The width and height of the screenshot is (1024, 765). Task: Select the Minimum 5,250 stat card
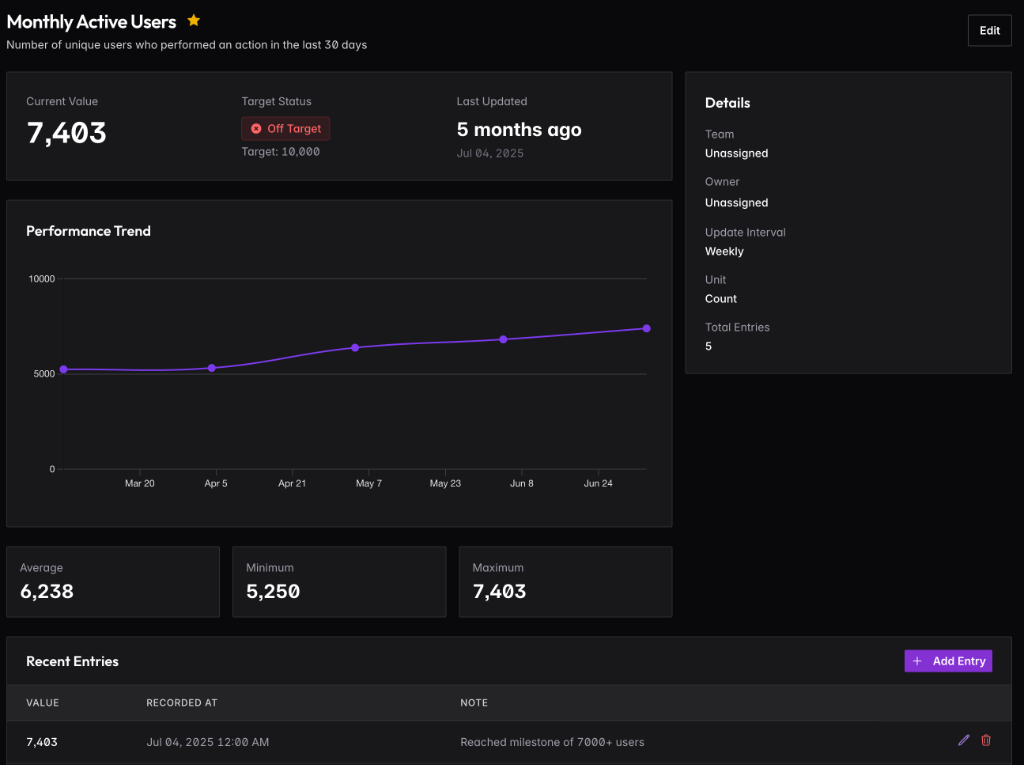(339, 581)
